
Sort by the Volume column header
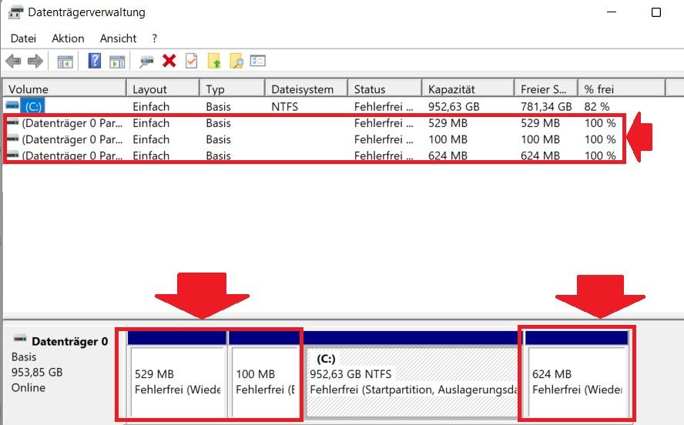(65, 89)
